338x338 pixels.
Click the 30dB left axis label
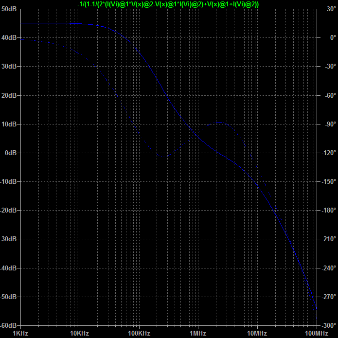(9, 67)
